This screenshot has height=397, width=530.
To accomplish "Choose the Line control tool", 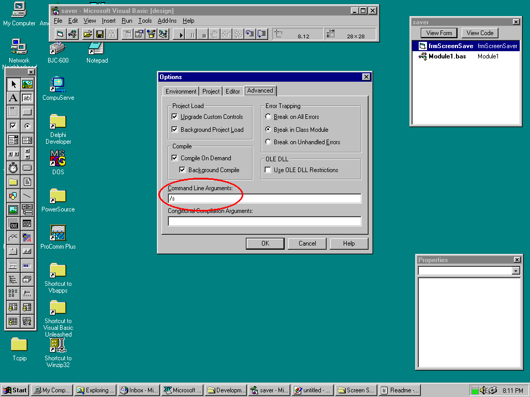I will 27,195.
